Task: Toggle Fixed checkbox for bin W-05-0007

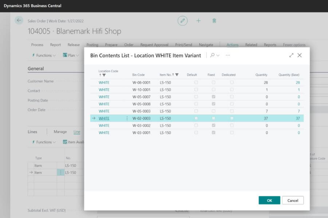Action: 213,97
